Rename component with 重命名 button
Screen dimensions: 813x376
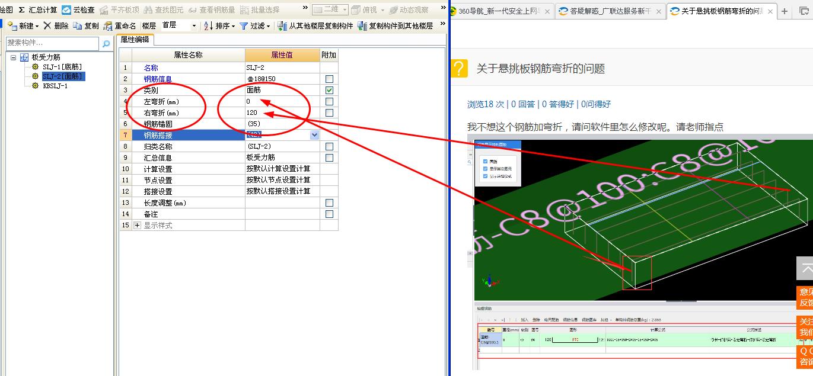pyautogui.click(x=120, y=26)
